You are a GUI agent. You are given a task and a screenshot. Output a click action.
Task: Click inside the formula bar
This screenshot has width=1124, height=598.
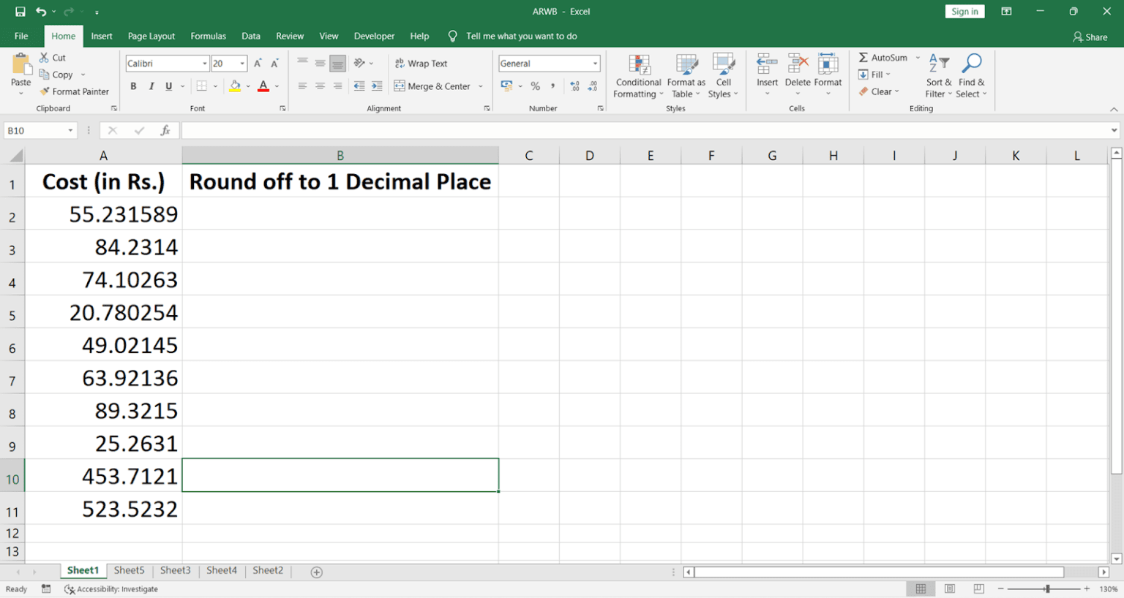coord(512,129)
